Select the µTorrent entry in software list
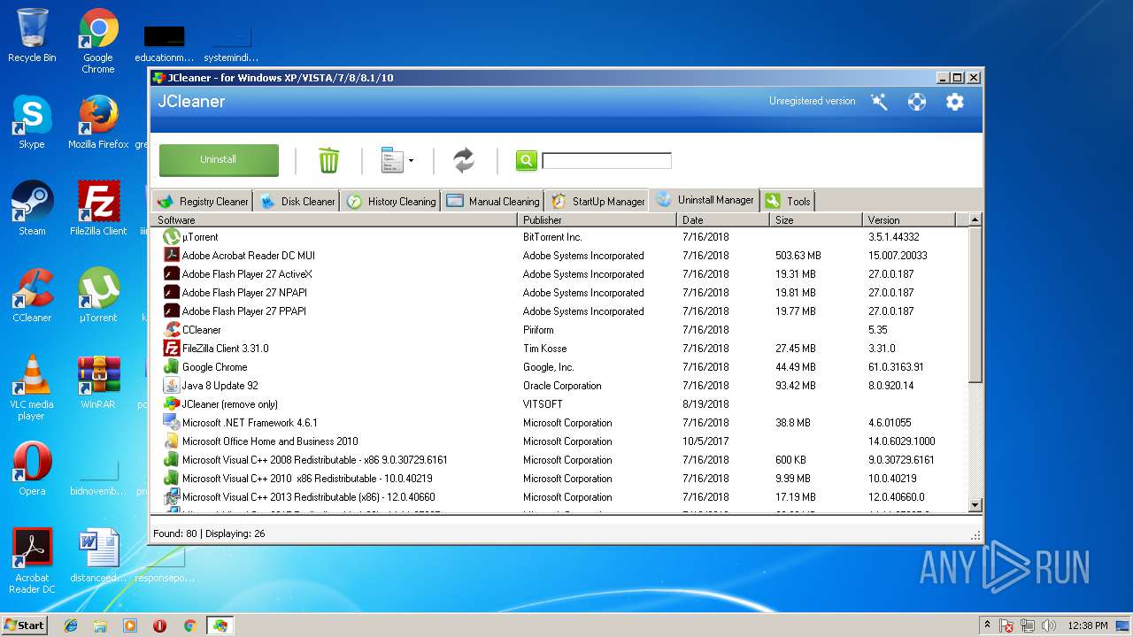Image resolution: width=1133 pixels, height=637 pixels. (x=559, y=237)
